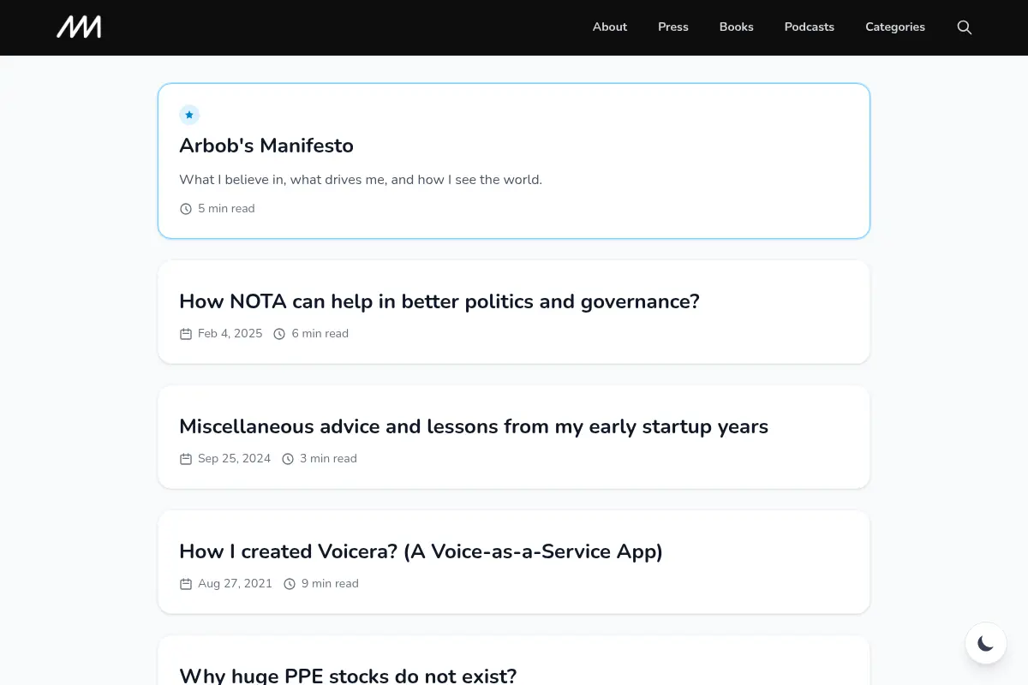Go to the Press page
The height and width of the screenshot is (685, 1028).
click(673, 27)
